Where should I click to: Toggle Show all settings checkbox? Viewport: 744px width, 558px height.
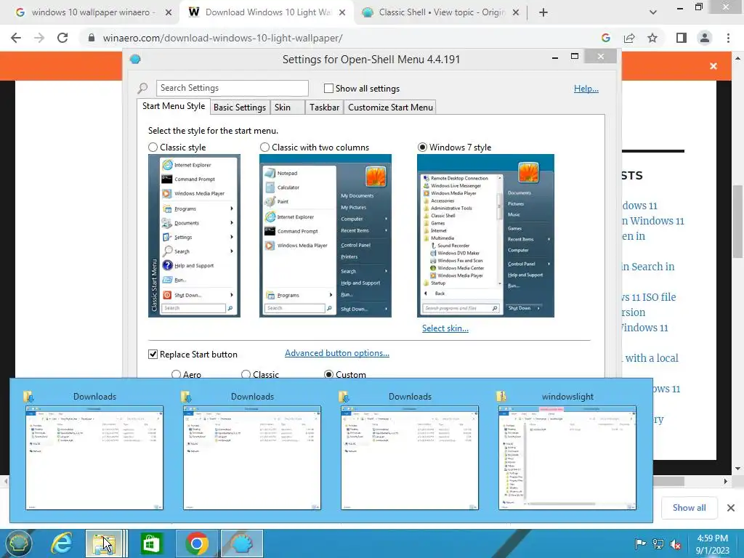tap(328, 88)
